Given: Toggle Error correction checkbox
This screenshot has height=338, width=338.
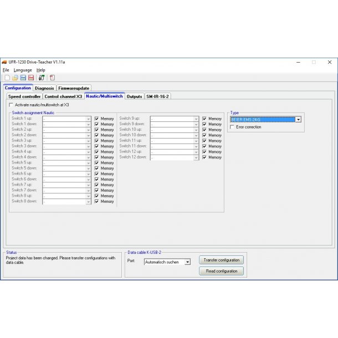Looking at the screenshot, I should point(232,127).
